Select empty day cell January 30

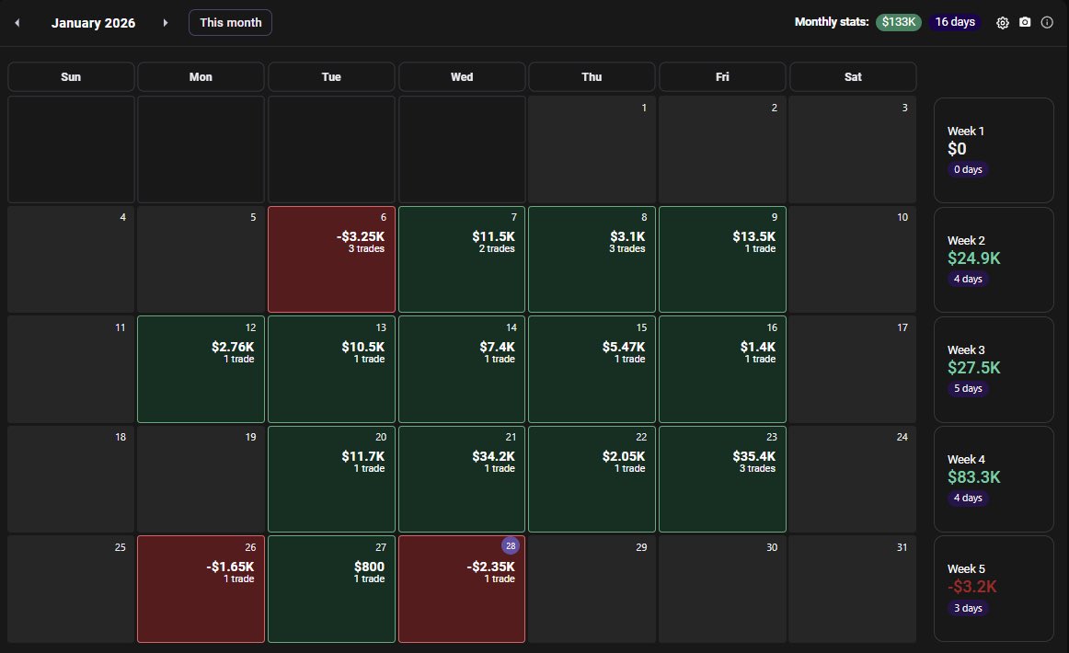[722, 589]
